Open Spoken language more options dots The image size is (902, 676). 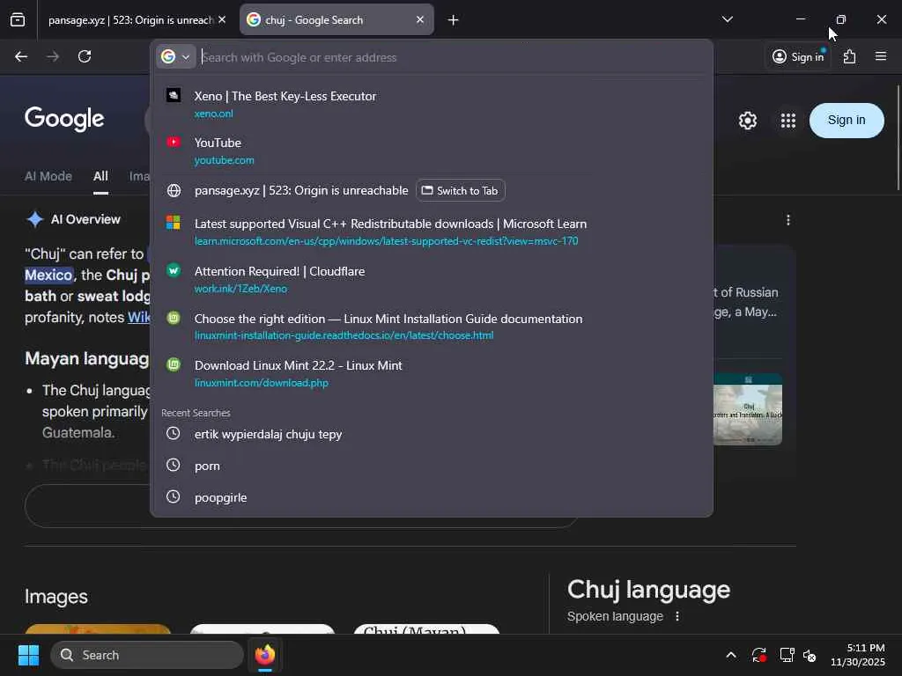[x=677, y=616]
